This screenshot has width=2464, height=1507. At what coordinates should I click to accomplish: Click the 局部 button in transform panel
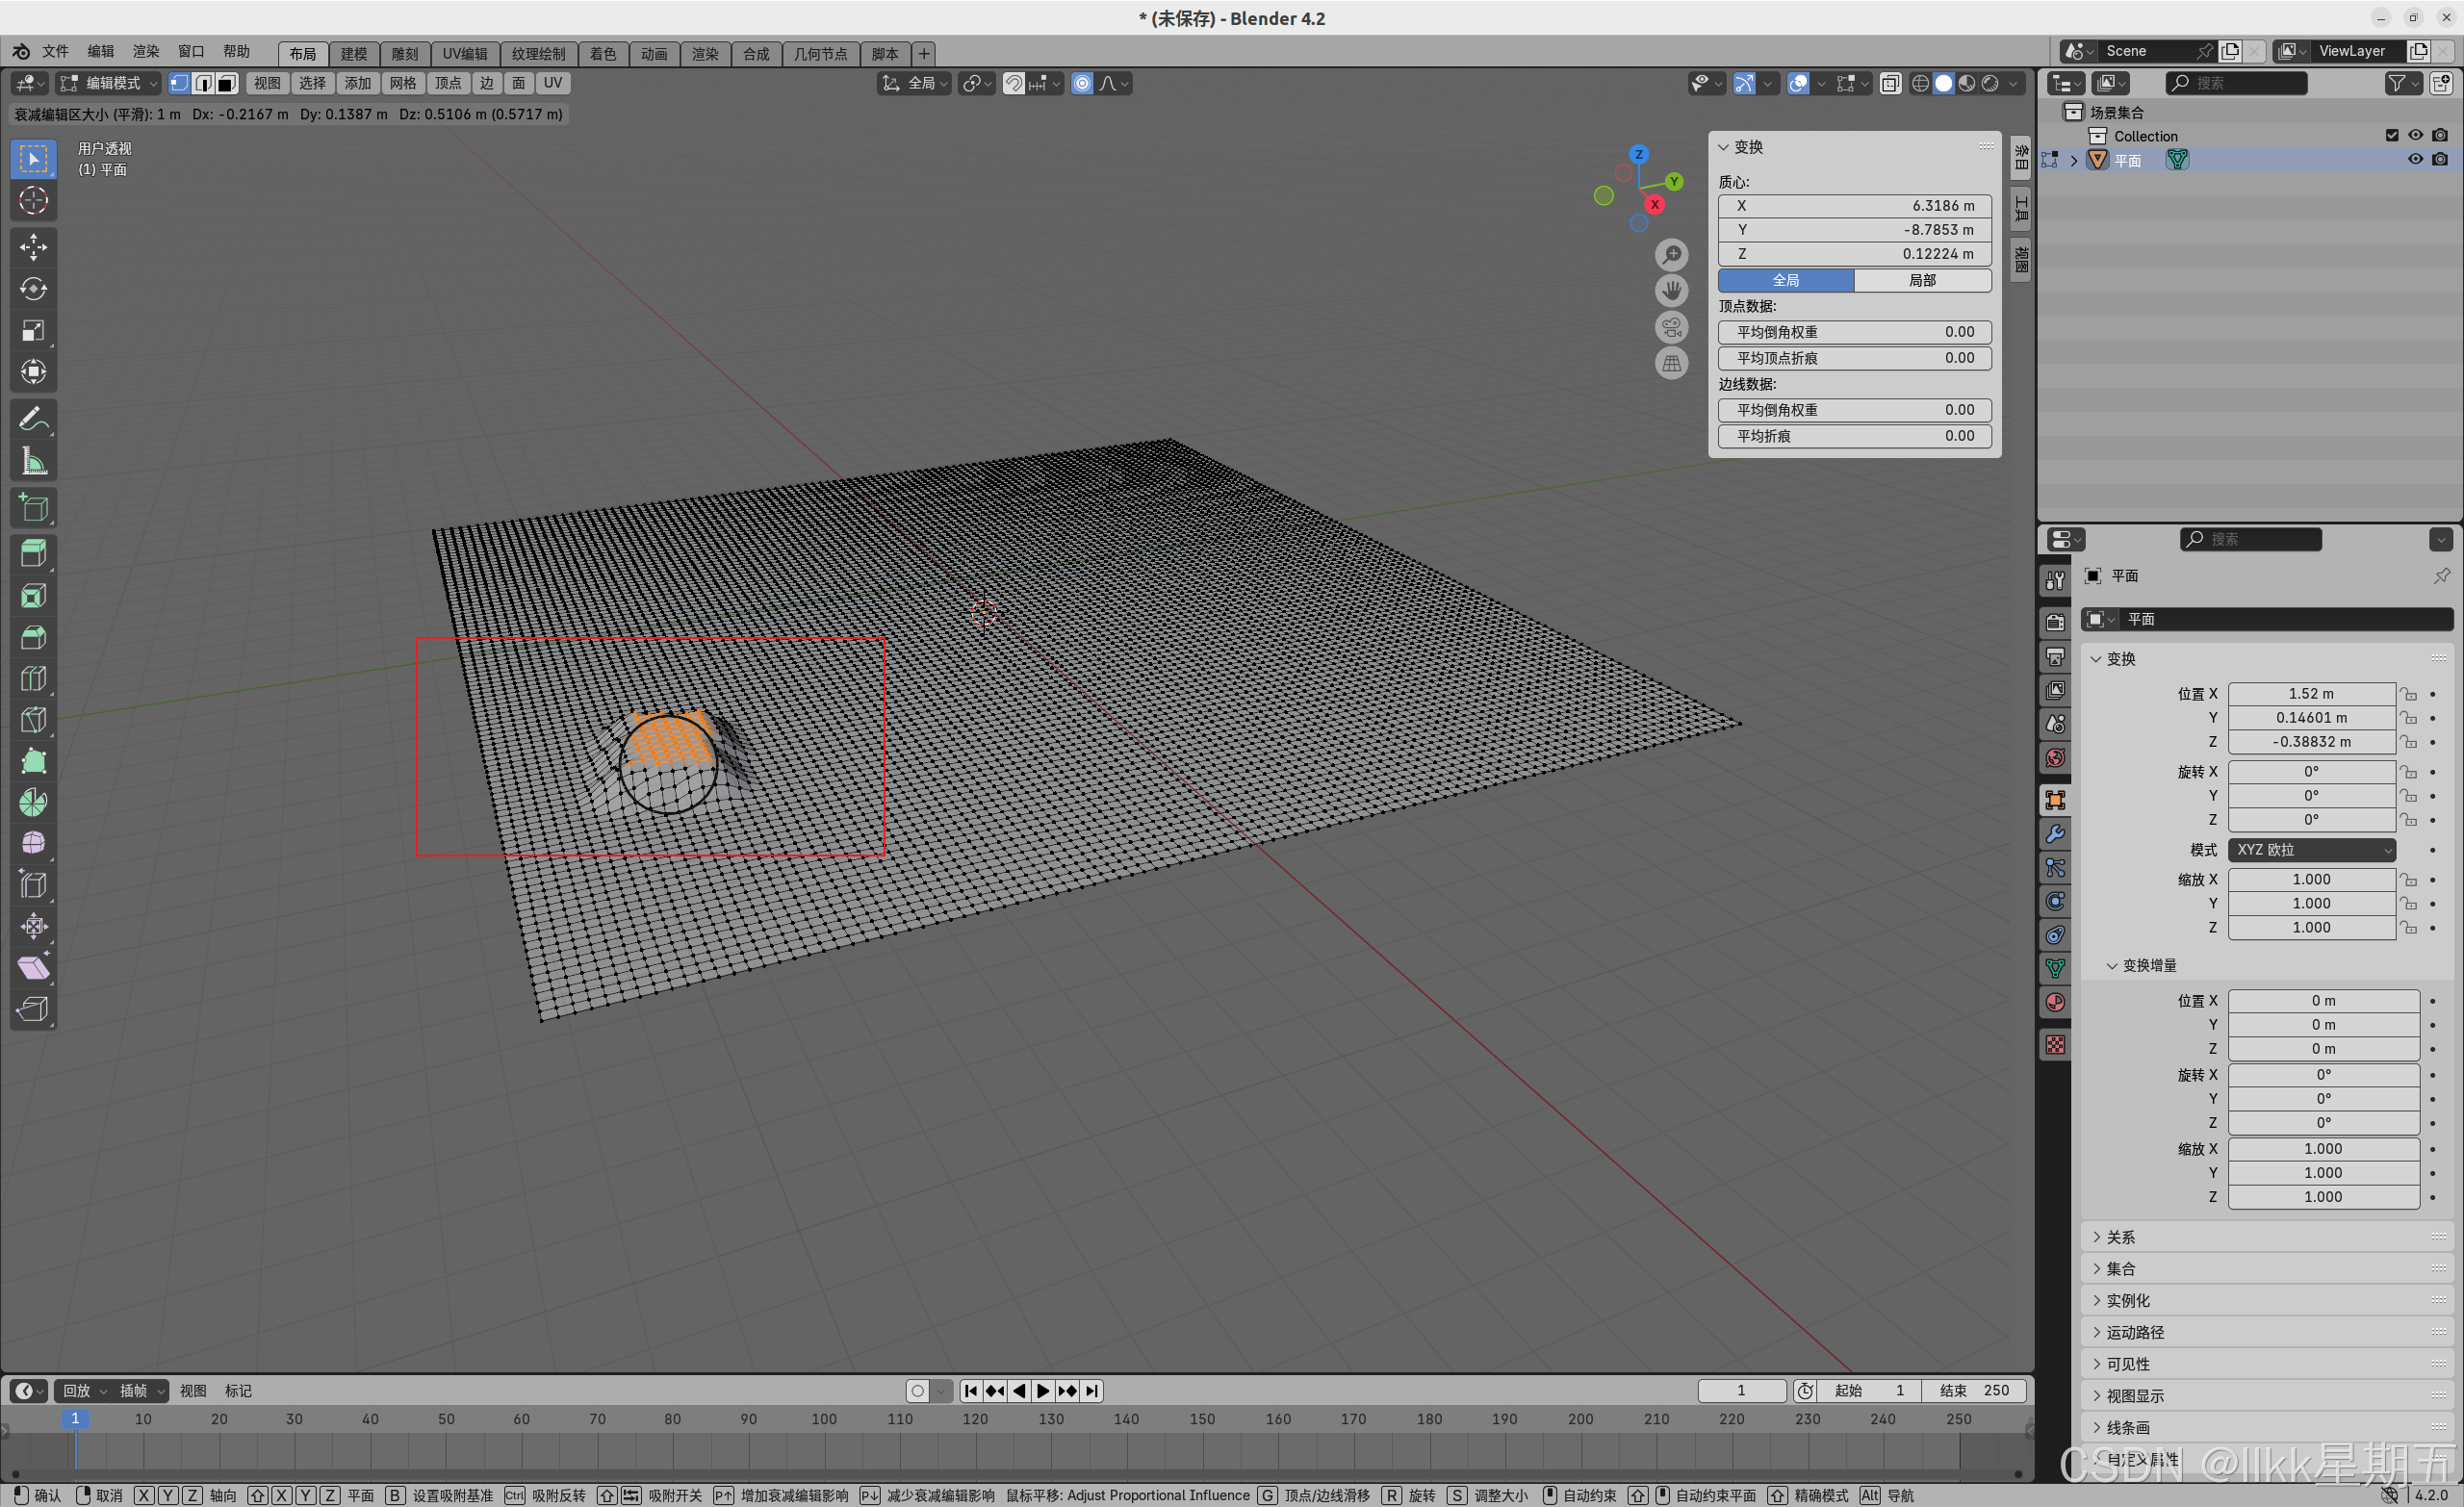[1921, 281]
